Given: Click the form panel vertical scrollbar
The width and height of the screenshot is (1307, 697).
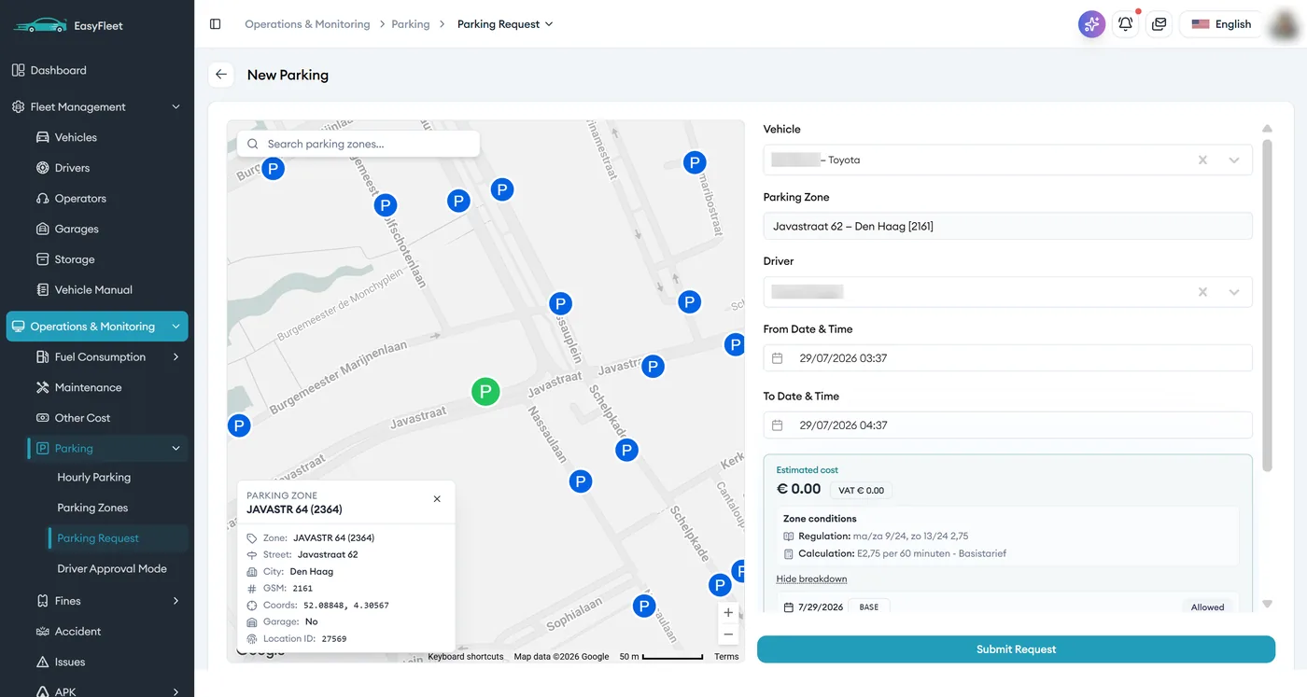Looking at the screenshot, I should (1267, 306).
